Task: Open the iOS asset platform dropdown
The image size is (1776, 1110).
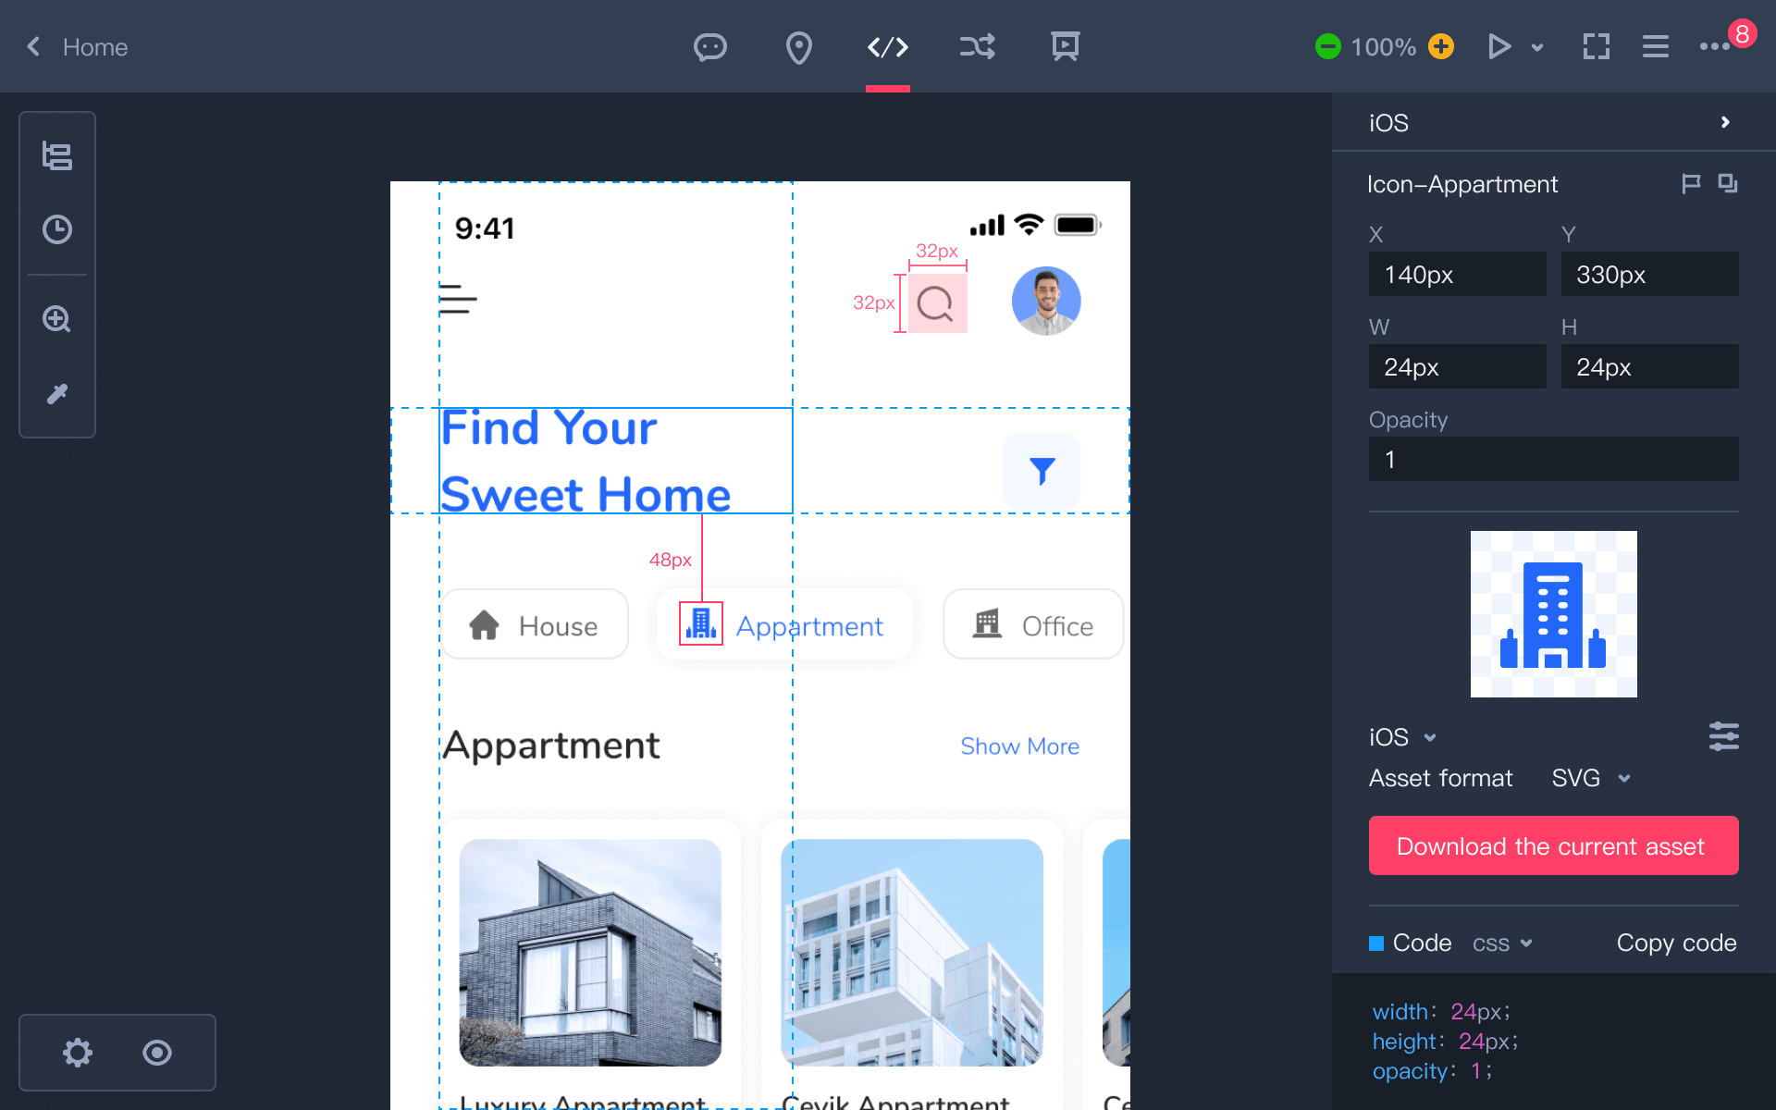Action: tap(1403, 737)
